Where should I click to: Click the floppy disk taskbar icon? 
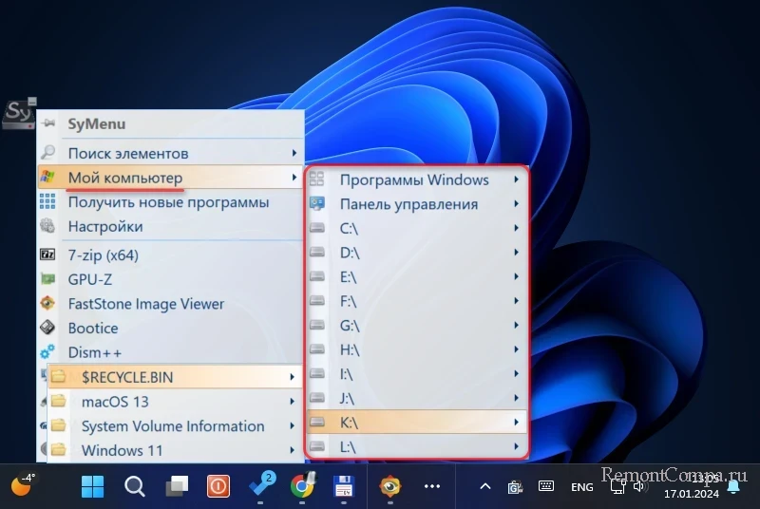[344, 486]
